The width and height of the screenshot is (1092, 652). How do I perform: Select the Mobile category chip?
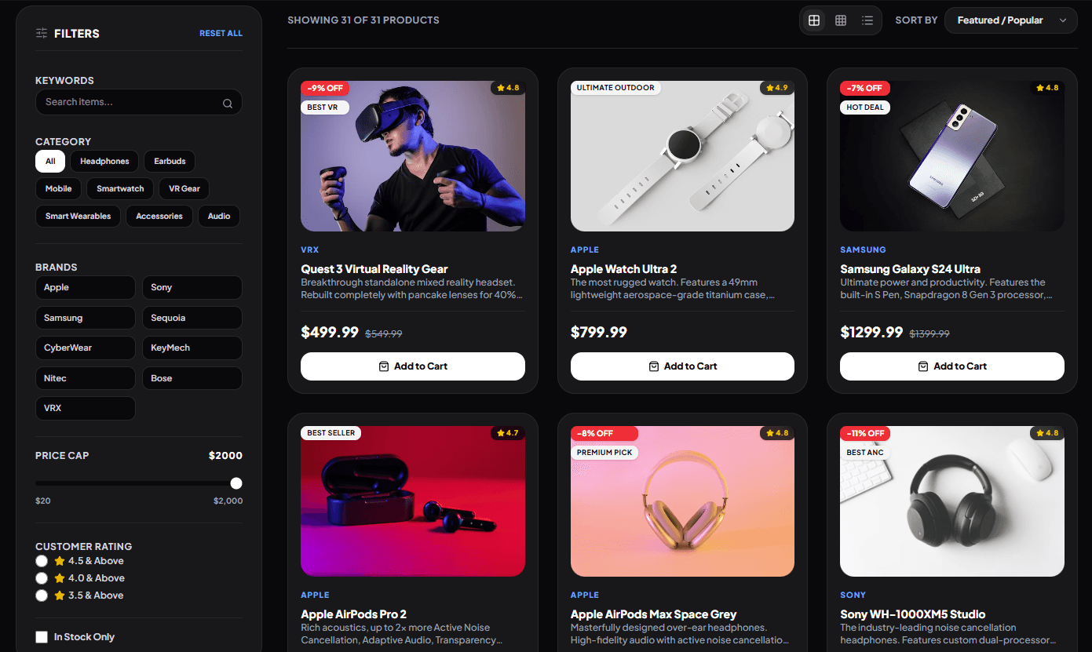click(x=58, y=189)
